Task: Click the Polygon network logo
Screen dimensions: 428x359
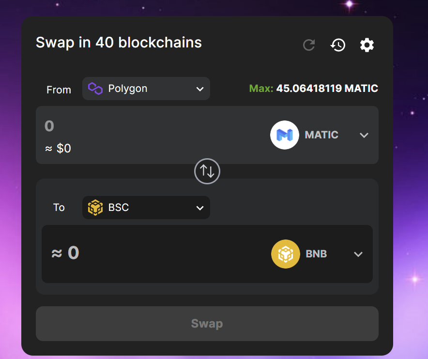Action: tap(95, 89)
